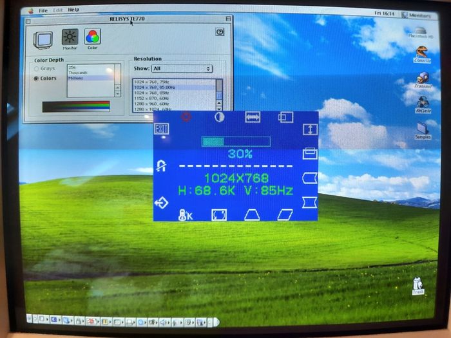Select the Grays radio button
Viewport: 451px width, 338px height.
(37, 69)
